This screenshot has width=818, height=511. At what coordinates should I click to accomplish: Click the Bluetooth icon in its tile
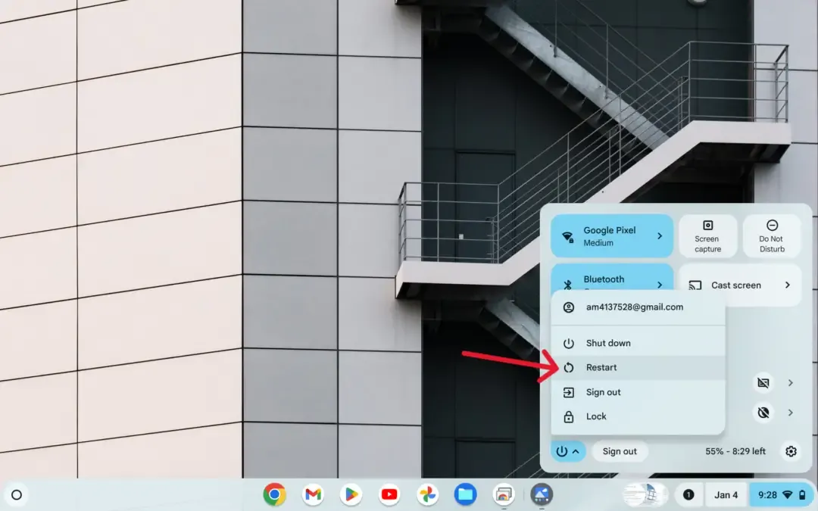(567, 285)
